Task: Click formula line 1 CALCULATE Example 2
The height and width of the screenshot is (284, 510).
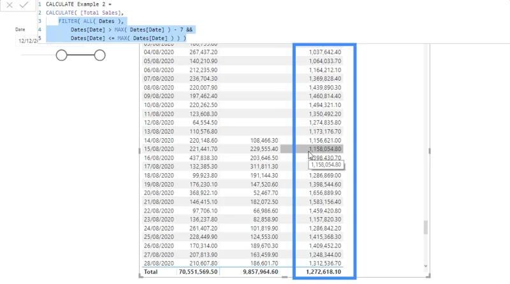Action: [78, 4]
